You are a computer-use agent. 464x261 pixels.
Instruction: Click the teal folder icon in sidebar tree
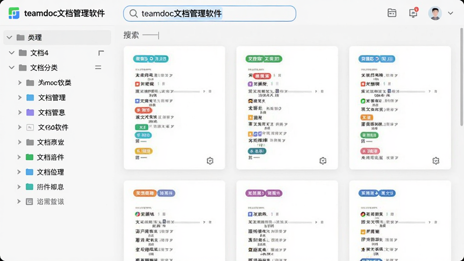[x=29, y=187]
